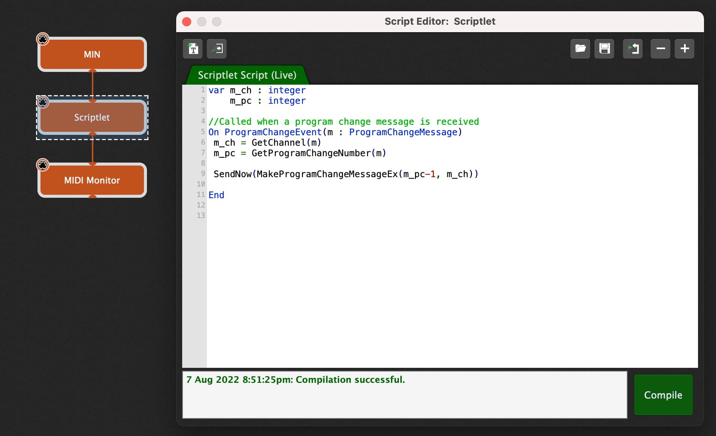Image resolution: width=716 pixels, height=436 pixels.
Task: Select the Scriptlet block
Action: pyautogui.click(x=92, y=117)
